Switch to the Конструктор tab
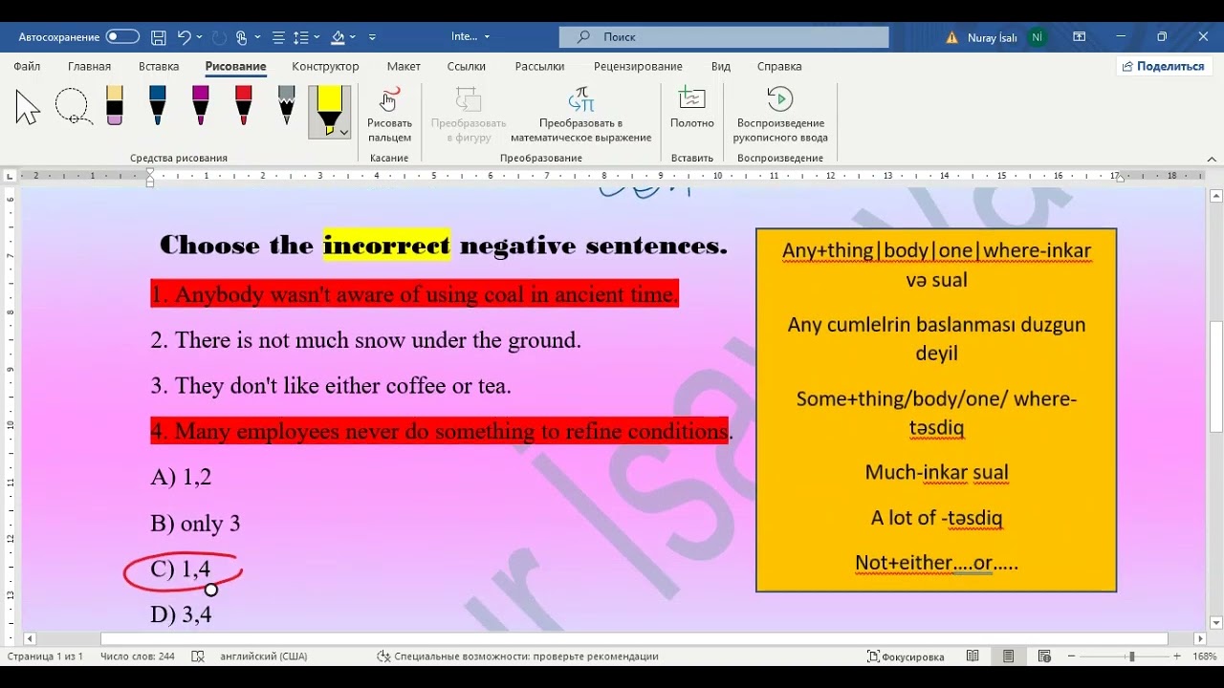Viewport: 1224px width, 688px height. point(325,66)
